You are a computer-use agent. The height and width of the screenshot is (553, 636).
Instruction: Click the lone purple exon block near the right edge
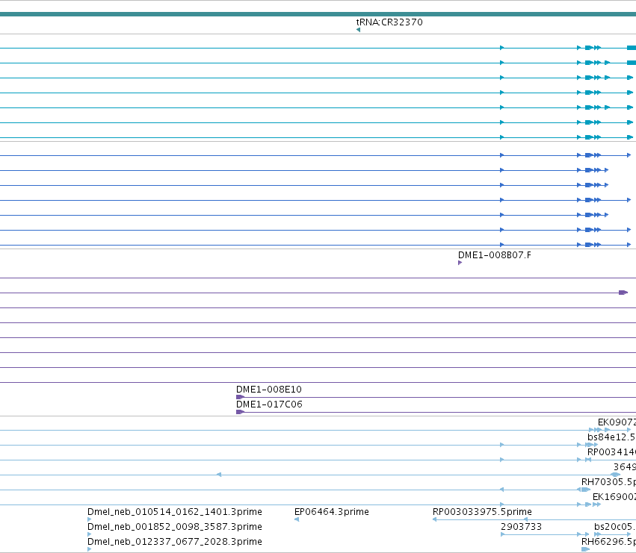pos(623,293)
